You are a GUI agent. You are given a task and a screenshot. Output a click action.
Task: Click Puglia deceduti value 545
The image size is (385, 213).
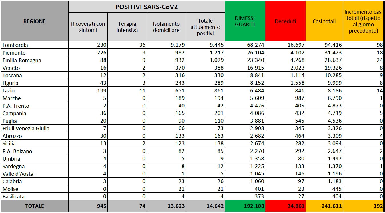300,121
